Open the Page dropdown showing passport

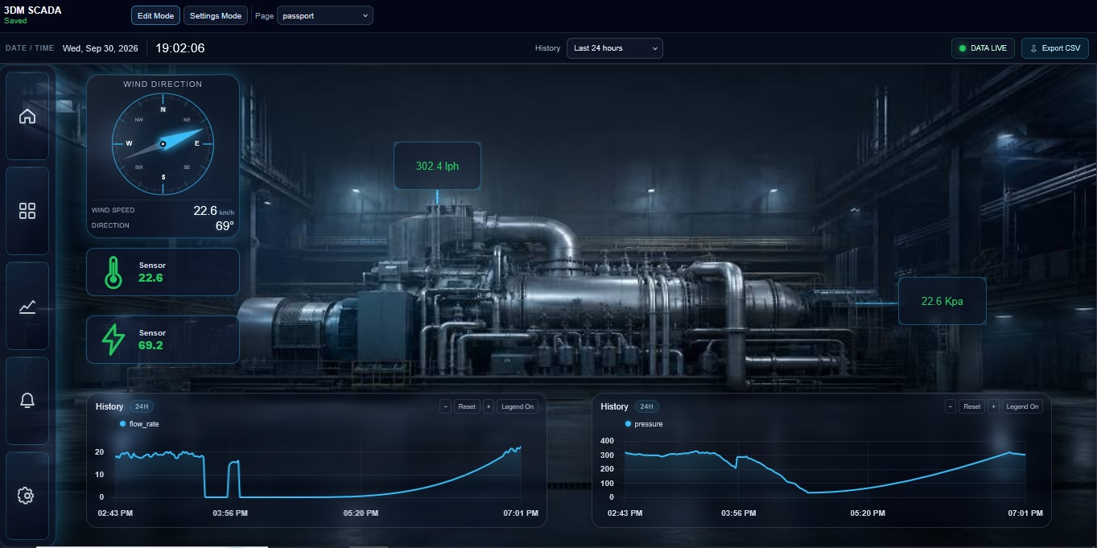click(x=325, y=15)
